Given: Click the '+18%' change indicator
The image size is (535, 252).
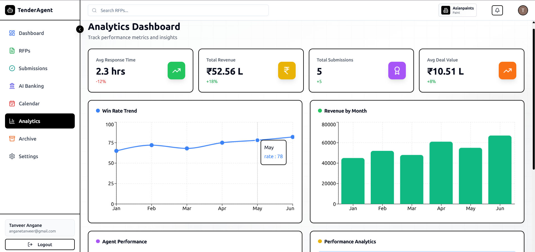Looking at the screenshot, I should tap(212, 82).
